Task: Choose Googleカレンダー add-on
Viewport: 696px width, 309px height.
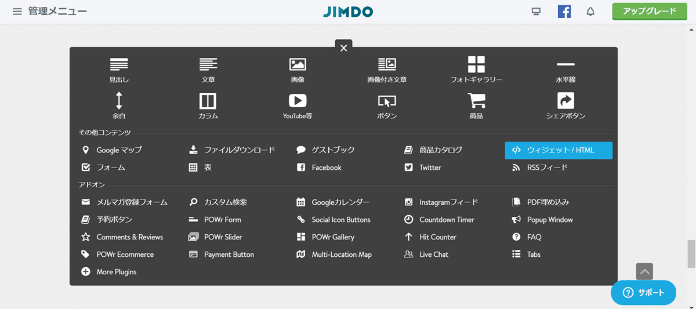Action: pos(333,202)
